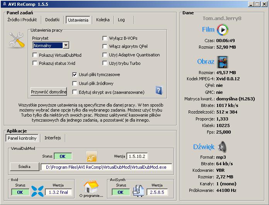Enable Włącz algorytm QPel checkbox

pyautogui.click(x=105, y=46)
